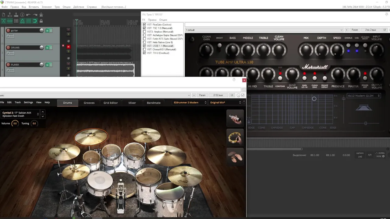The width and height of the screenshot is (390, 219).
Task: Select the hand clap thumbnail in EZdrummer
Action: [x=235, y=156]
